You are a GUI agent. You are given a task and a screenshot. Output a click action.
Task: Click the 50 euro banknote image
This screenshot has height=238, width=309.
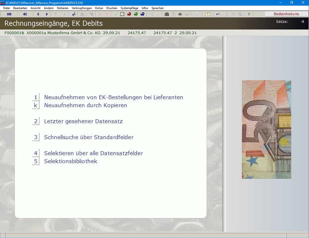(x=266, y=129)
